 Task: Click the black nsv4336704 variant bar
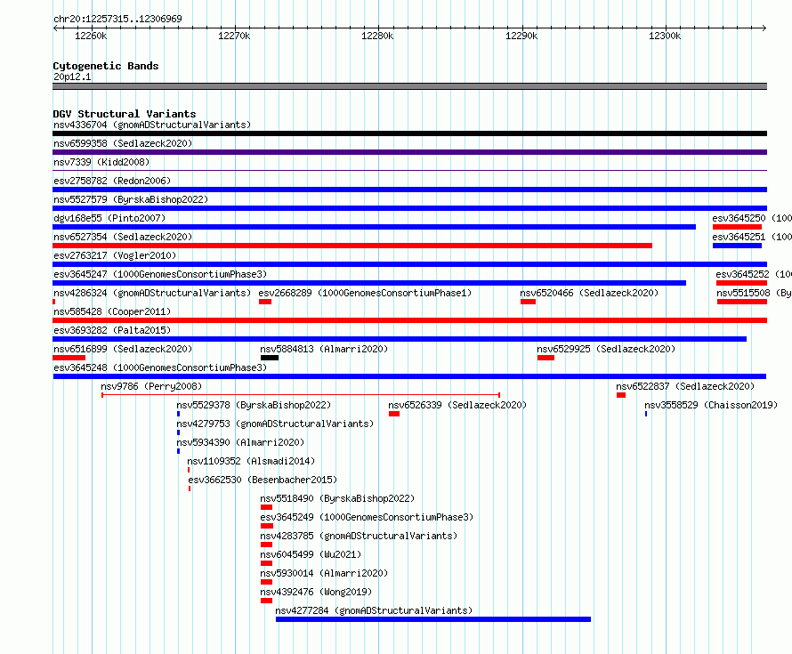409,133
